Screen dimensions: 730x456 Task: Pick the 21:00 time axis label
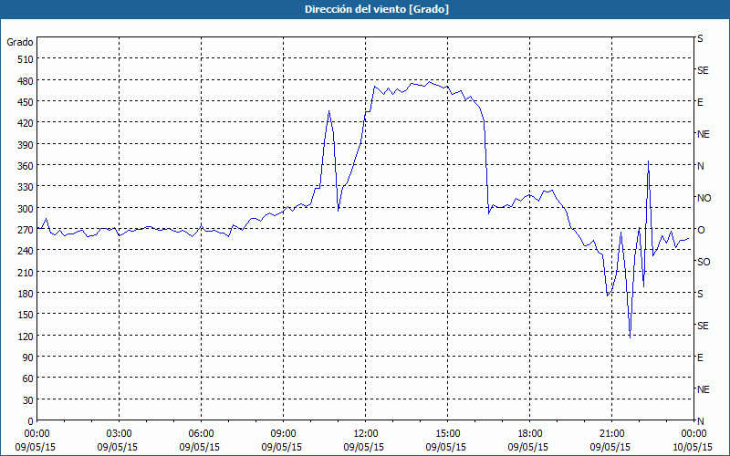[x=611, y=434]
